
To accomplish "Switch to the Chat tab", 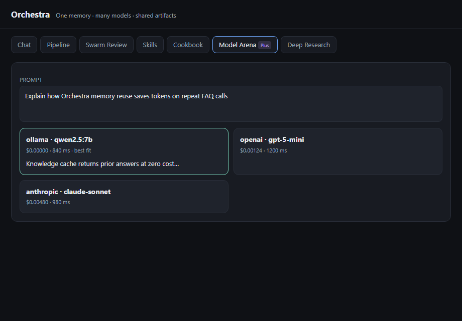I will click(24, 45).
